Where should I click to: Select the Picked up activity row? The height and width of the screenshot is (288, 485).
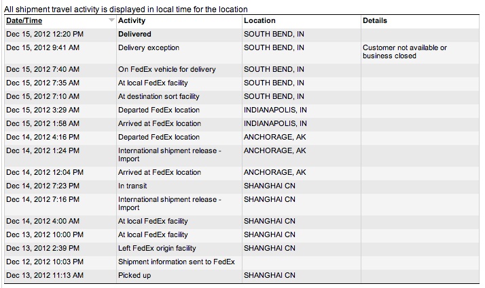(242, 276)
